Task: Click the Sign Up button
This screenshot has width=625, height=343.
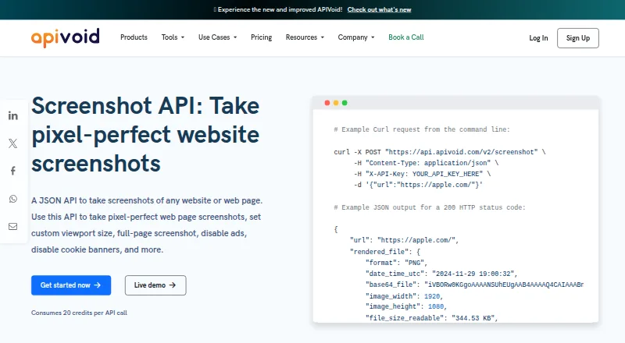Action: pyautogui.click(x=578, y=37)
